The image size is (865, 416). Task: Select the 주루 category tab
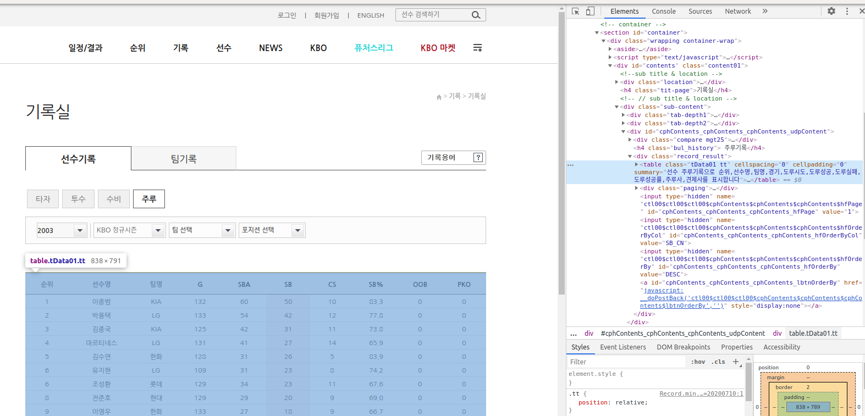[x=149, y=199]
